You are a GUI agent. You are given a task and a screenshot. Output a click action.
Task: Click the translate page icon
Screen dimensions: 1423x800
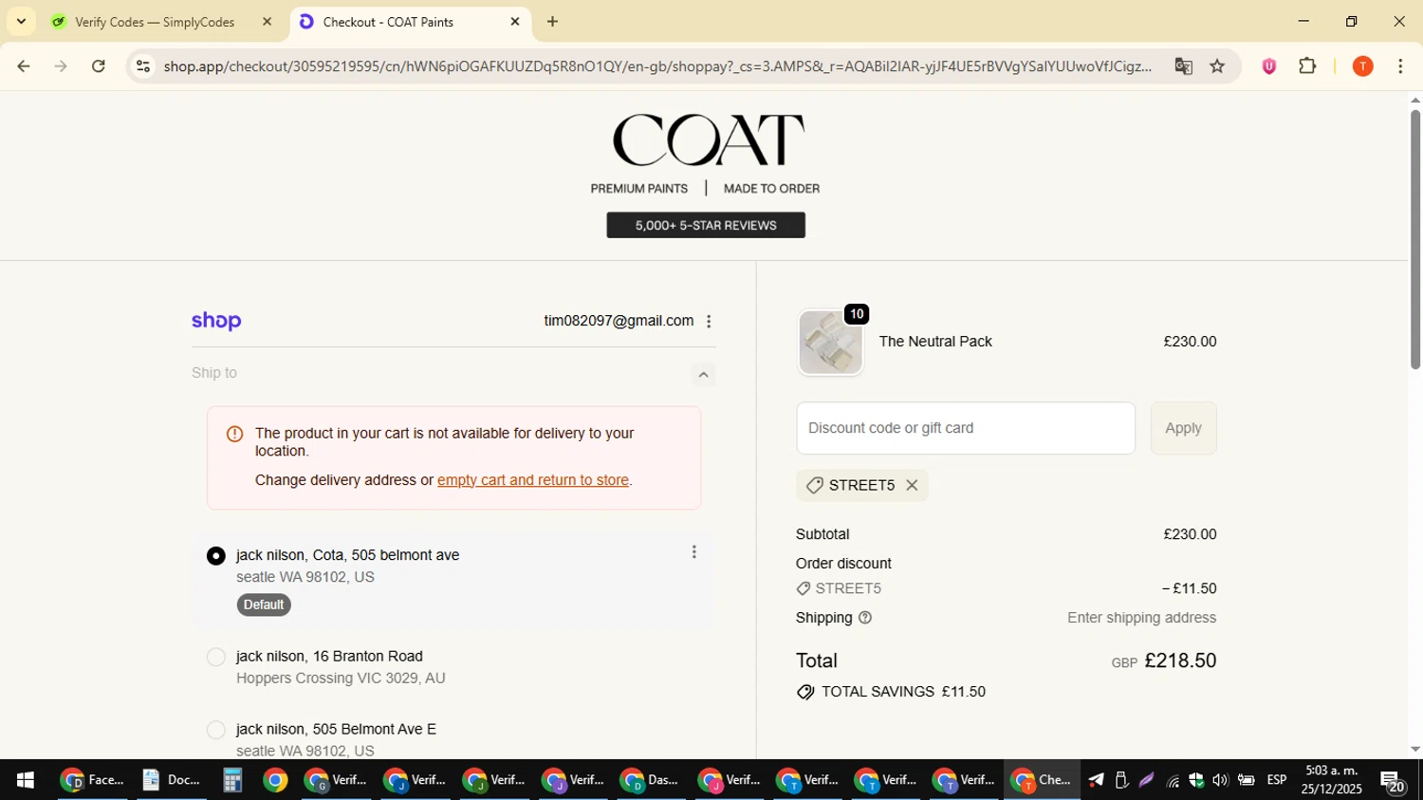1183,66
